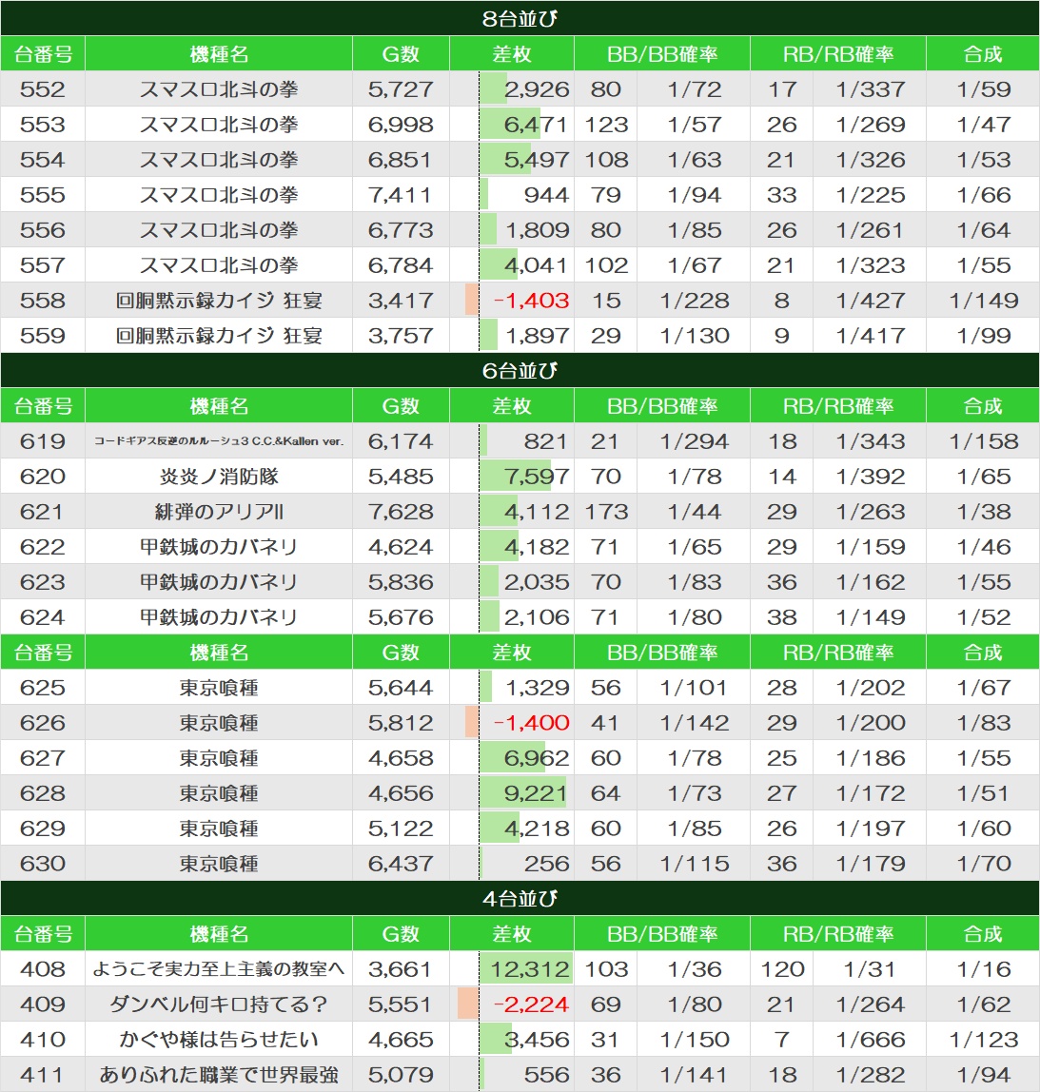Click 合成 value 1/38 in row 621
The height and width of the screenshot is (1092, 1040).
click(x=983, y=512)
